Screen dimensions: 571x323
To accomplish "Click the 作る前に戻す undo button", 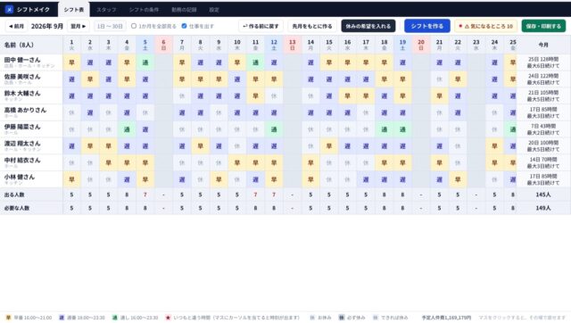I will pyautogui.click(x=261, y=26).
